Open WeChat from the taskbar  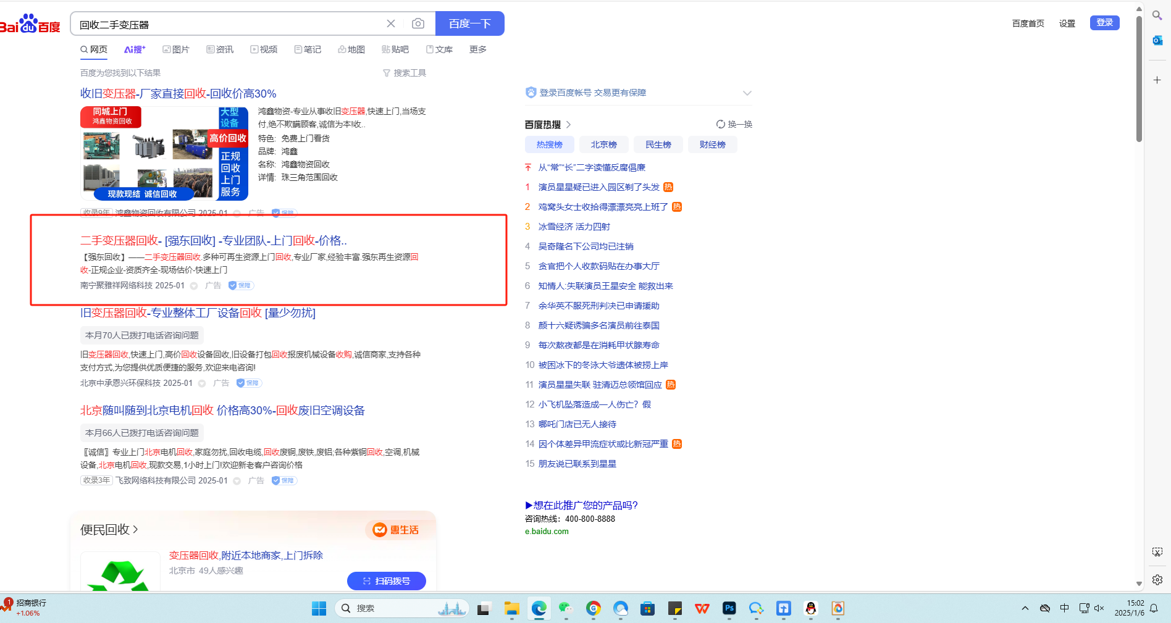point(566,609)
